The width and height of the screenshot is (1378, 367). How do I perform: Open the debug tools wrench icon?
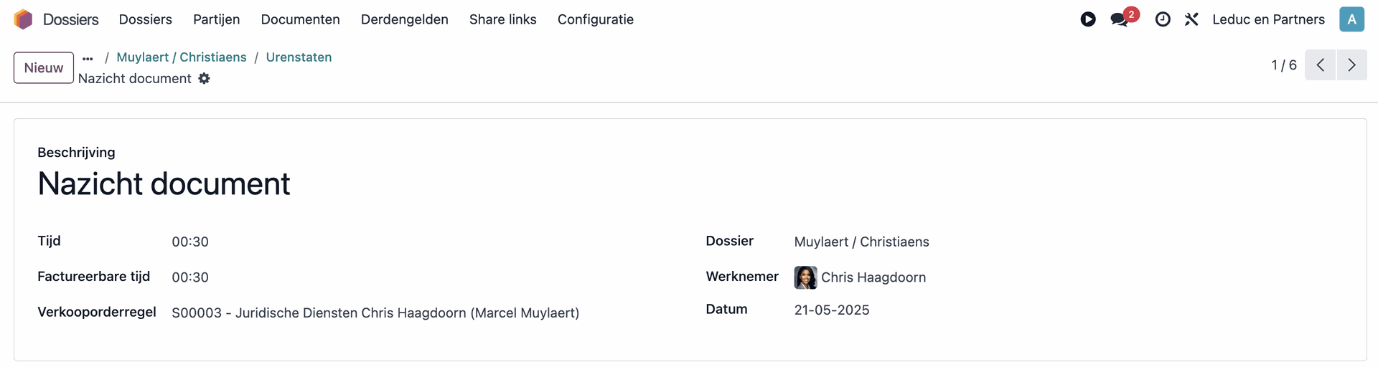1191,19
